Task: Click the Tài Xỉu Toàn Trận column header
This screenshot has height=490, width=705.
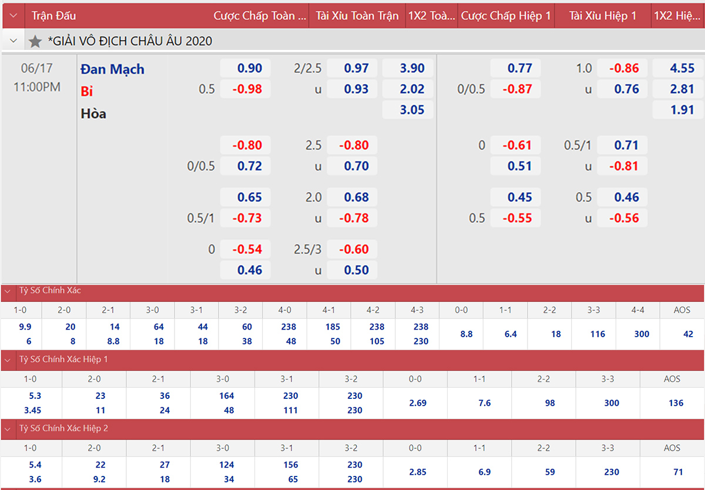Action: (x=357, y=15)
